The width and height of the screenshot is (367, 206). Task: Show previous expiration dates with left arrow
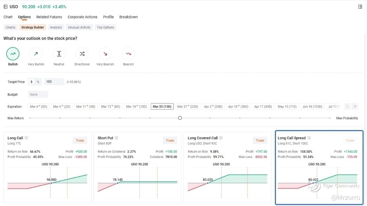coord(347,106)
